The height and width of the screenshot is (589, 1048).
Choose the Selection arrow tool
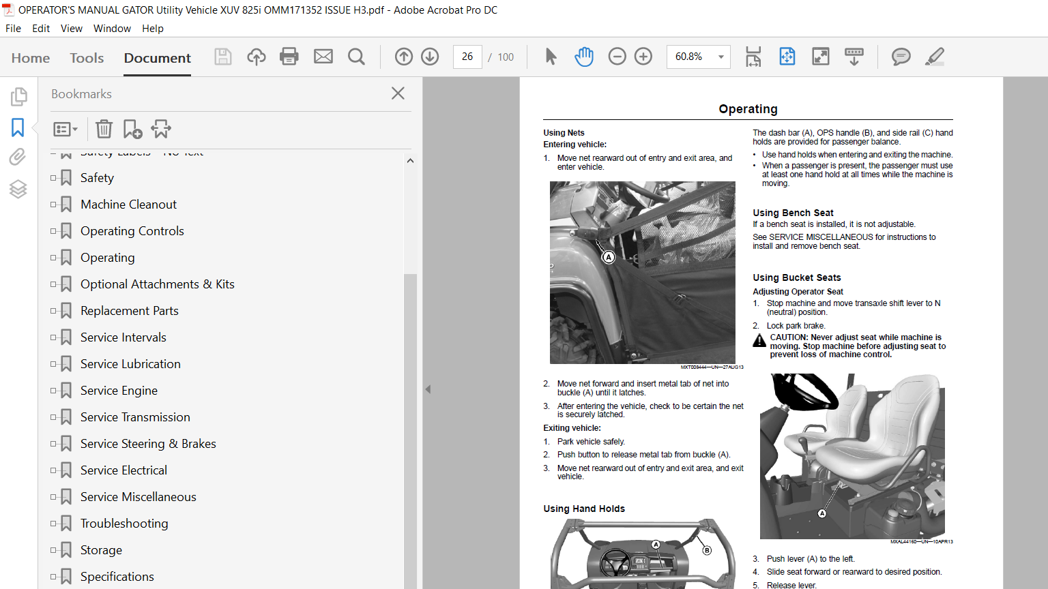coord(551,57)
